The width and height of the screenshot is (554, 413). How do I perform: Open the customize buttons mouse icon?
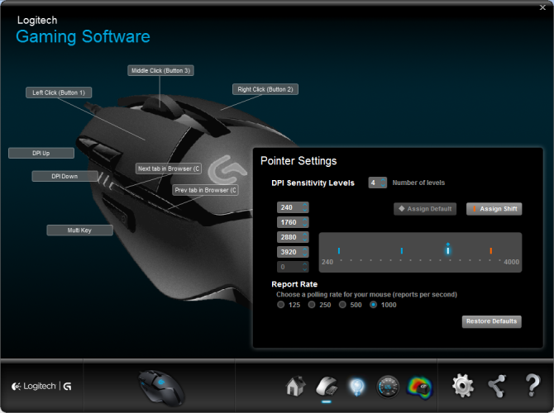coord(327,387)
